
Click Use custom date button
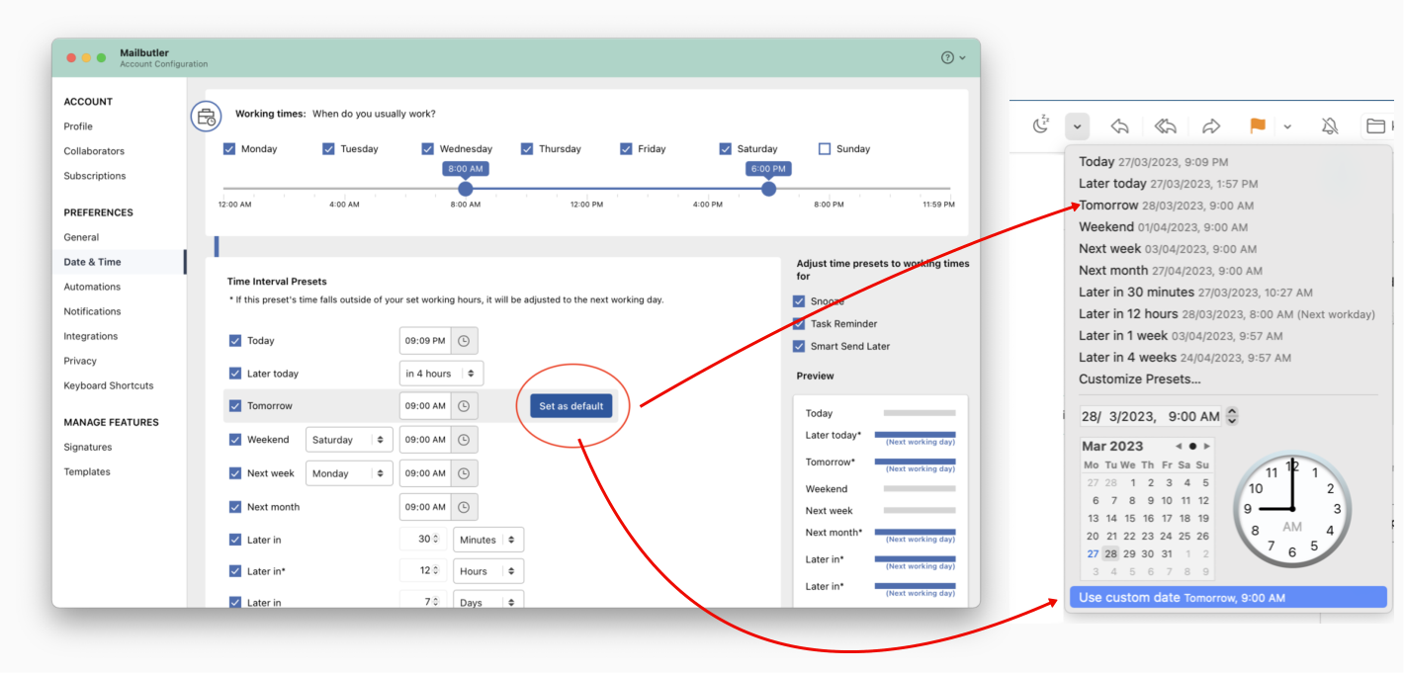point(1228,598)
